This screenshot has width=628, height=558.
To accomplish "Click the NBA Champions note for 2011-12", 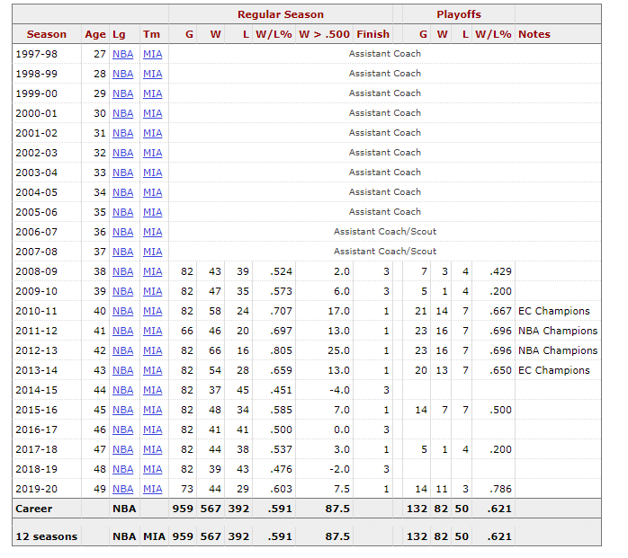I will pos(558,331).
